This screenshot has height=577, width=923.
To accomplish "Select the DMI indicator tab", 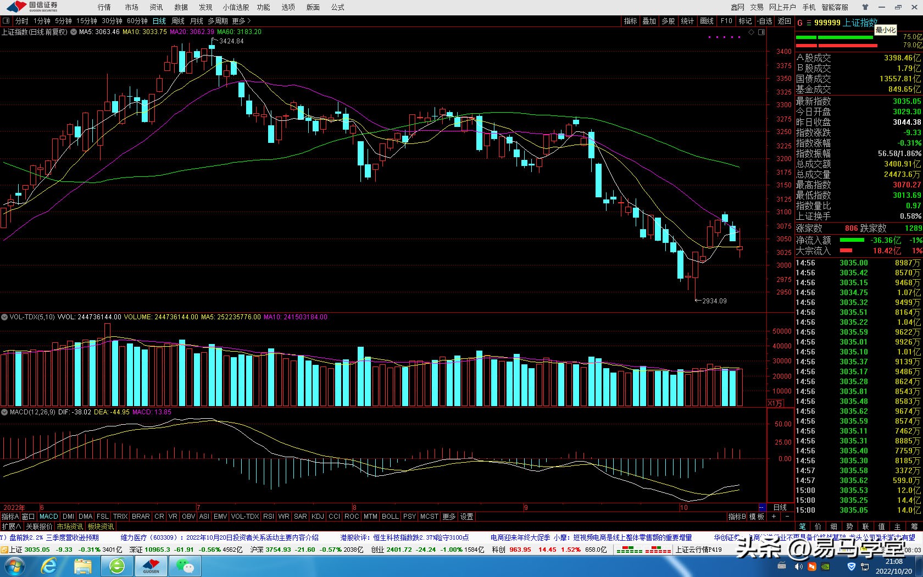I will [x=68, y=517].
